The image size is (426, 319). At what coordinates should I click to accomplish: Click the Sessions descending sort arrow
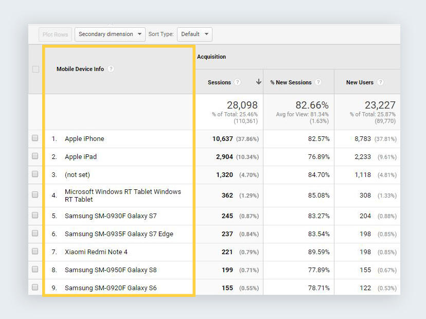(259, 81)
